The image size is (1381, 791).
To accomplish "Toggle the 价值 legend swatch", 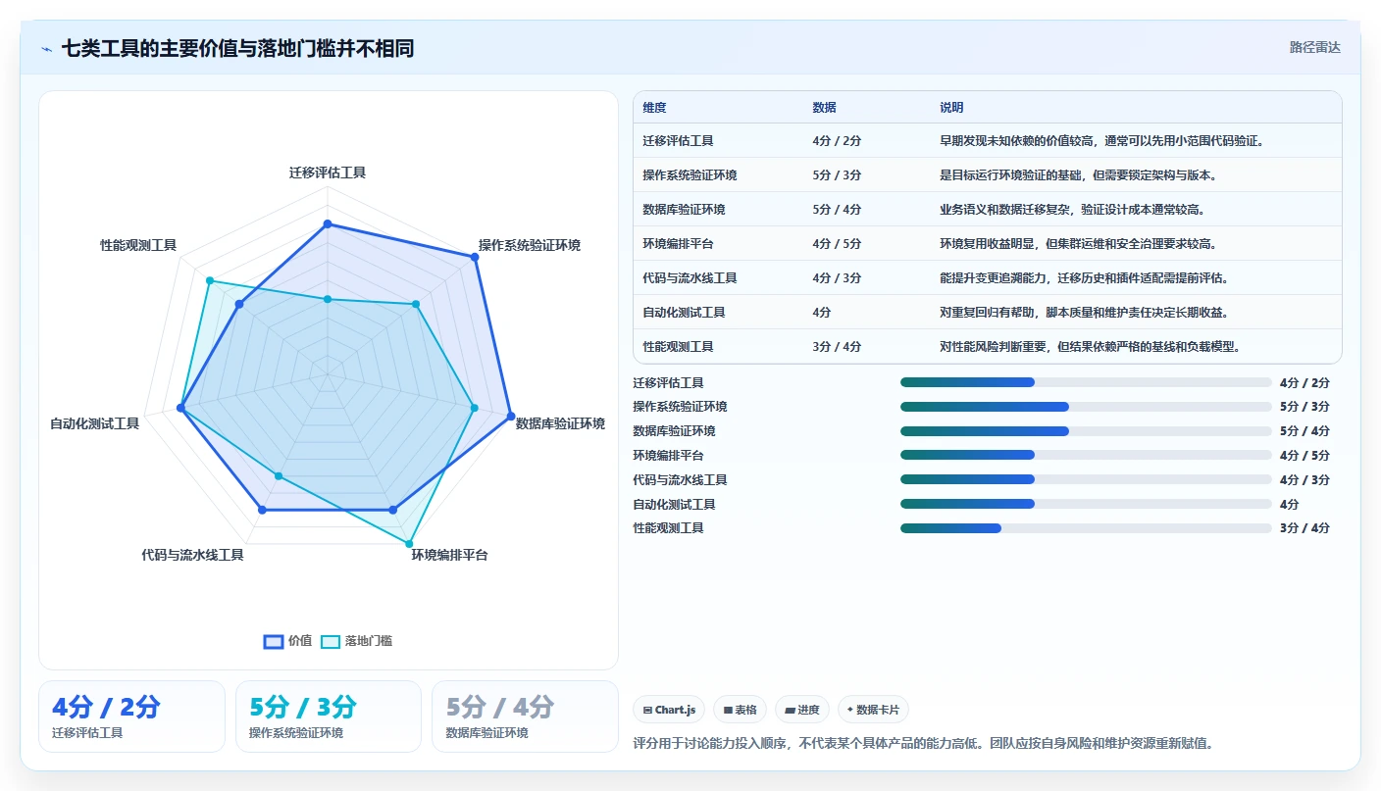I will tap(274, 641).
